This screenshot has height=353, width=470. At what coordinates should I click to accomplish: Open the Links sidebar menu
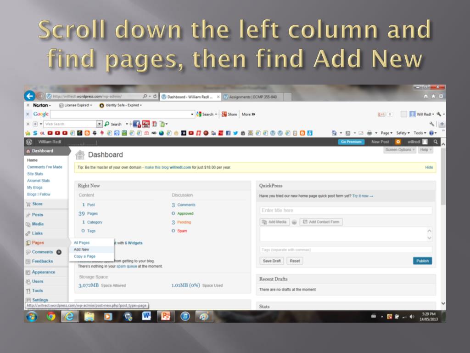[x=37, y=233]
